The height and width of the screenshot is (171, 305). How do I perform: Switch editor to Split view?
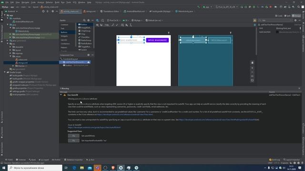click(287, 16)
